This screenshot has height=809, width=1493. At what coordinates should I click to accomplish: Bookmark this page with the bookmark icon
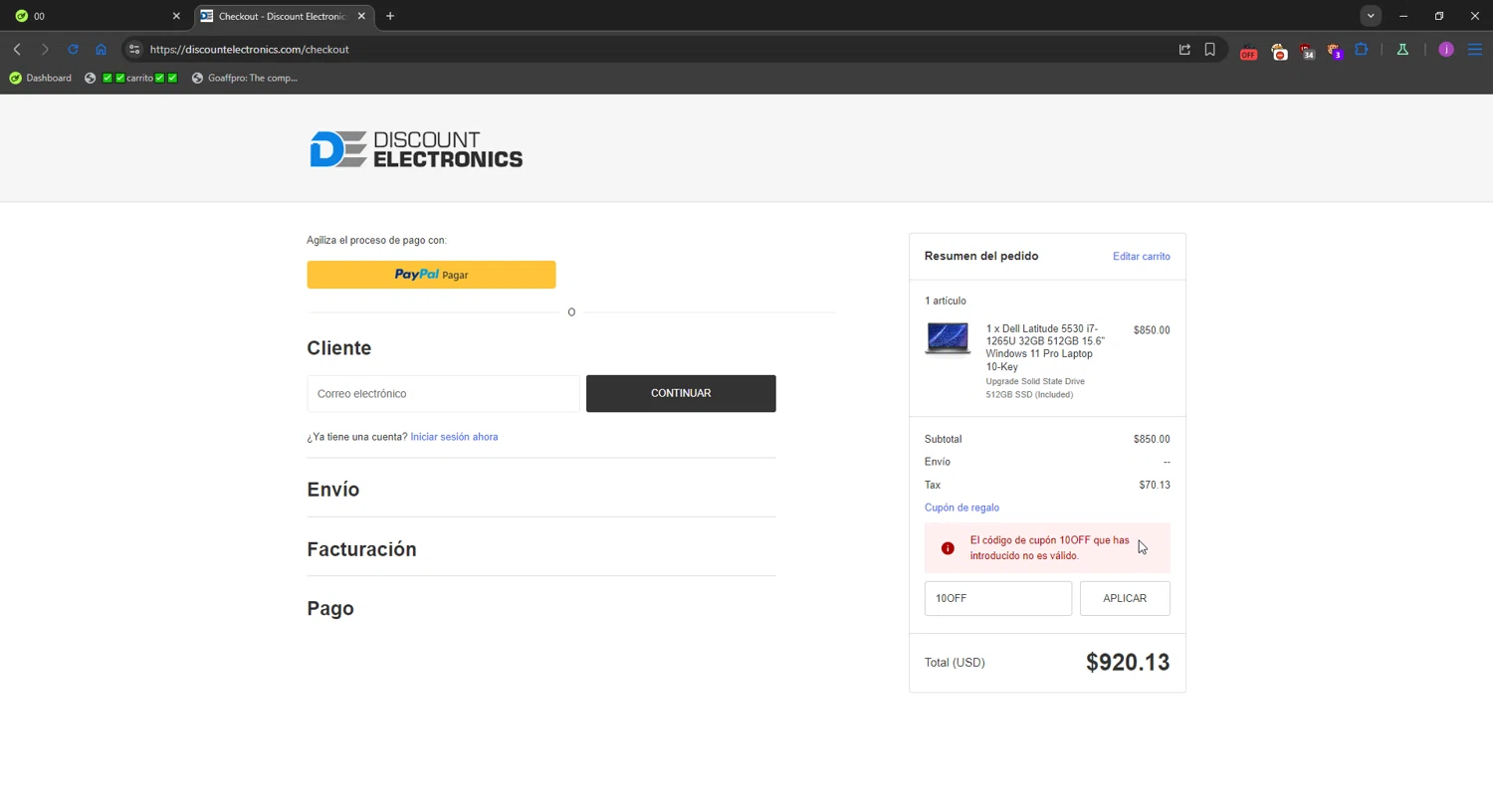[1209, 49]
